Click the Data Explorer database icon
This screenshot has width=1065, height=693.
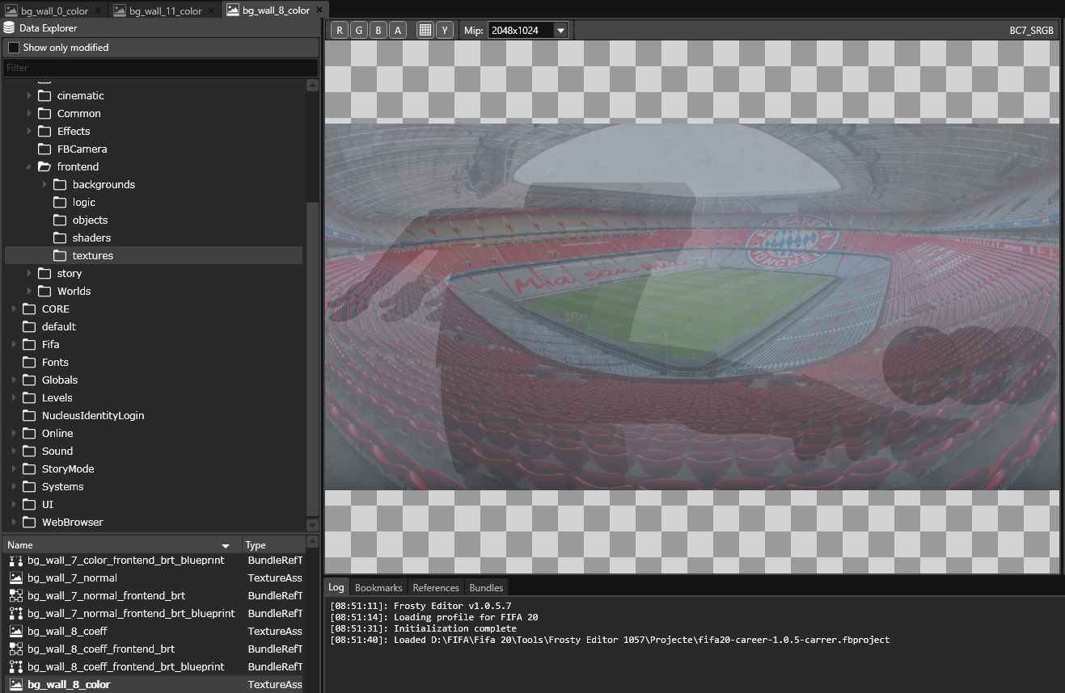[x=10, y=27]
